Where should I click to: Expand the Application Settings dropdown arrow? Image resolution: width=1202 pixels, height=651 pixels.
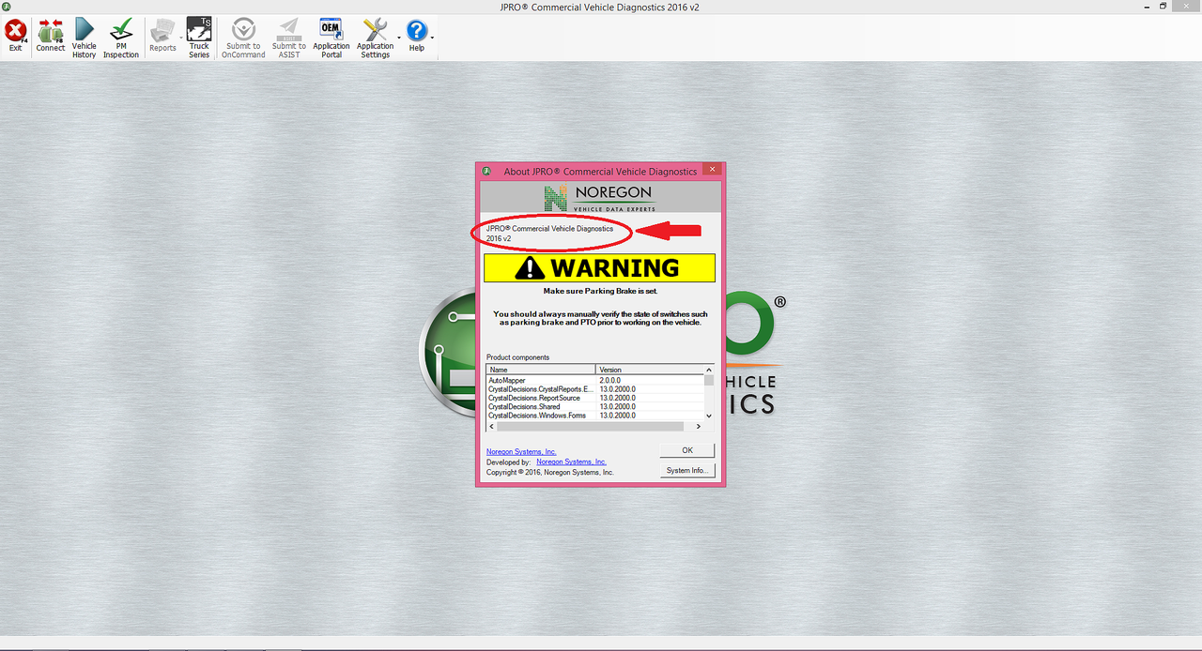click(399, 38)
